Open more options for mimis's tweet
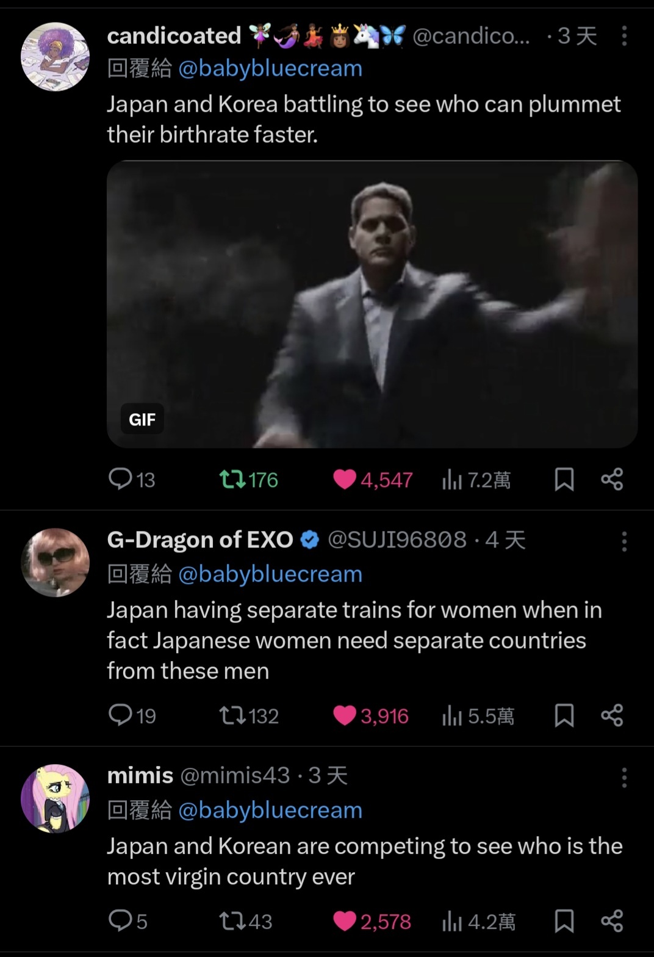Image resolution: width=654 pixels, height=957 pixels. pos(623,778)
